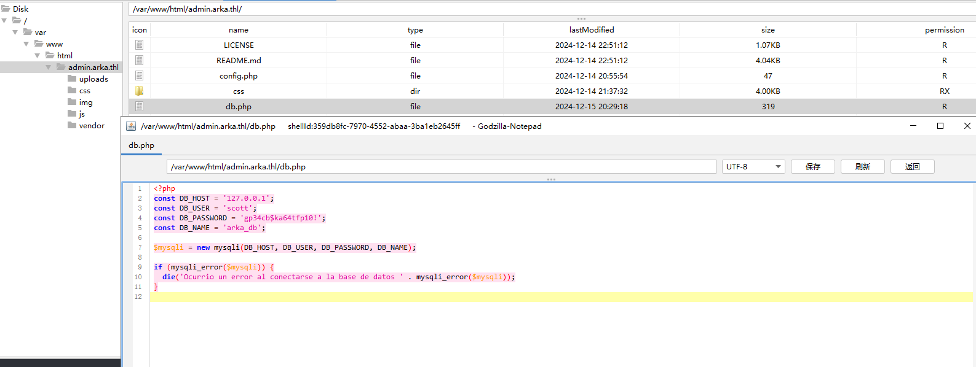976x367 pixels.
Task: Select the db.php file name in list
Action: coord(239,106)
